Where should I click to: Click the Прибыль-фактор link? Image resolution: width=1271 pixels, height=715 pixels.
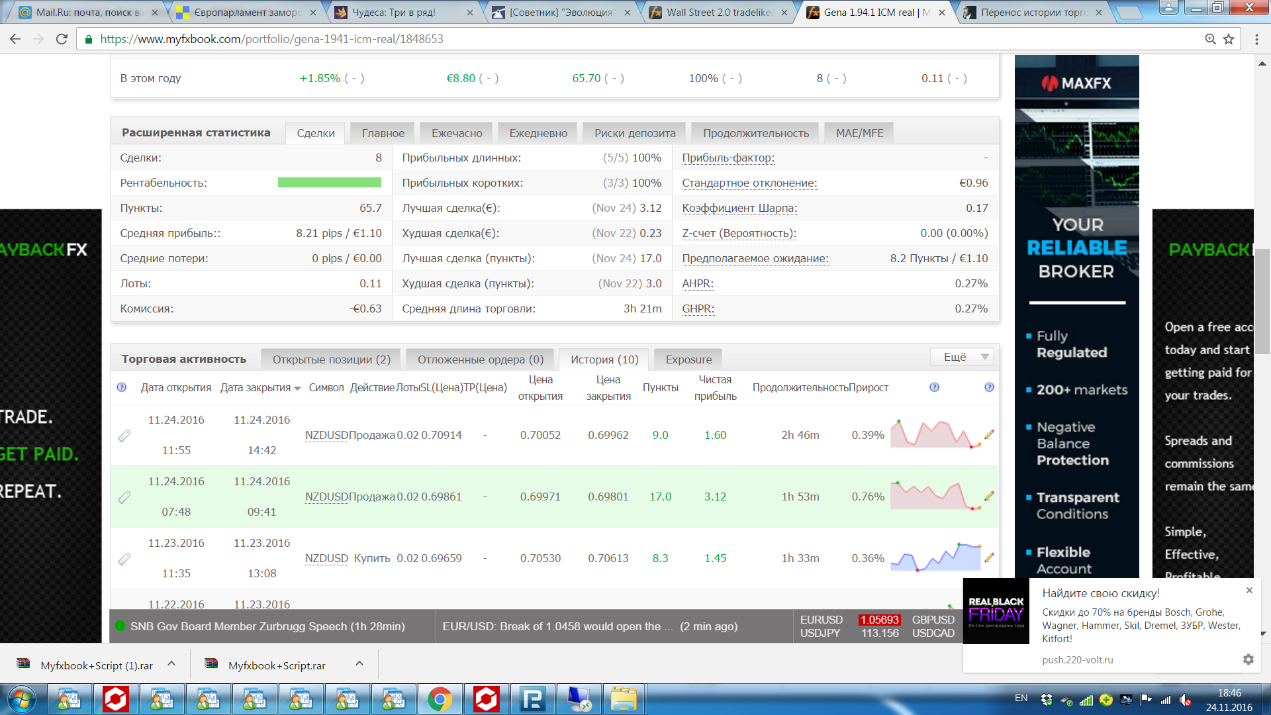(x=728, y=158)
